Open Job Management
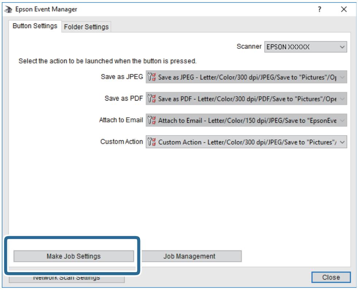Viewport: 358px width, 290px height. pos(191,256)
